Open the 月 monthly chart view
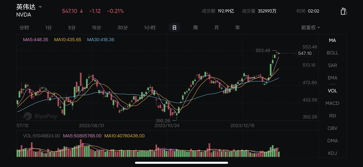 [x=216, y=28]
